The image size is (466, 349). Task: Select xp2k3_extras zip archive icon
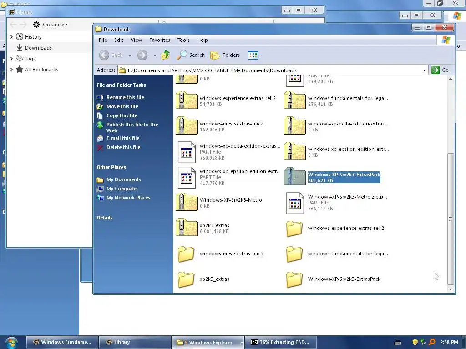[x=186, y=228]
